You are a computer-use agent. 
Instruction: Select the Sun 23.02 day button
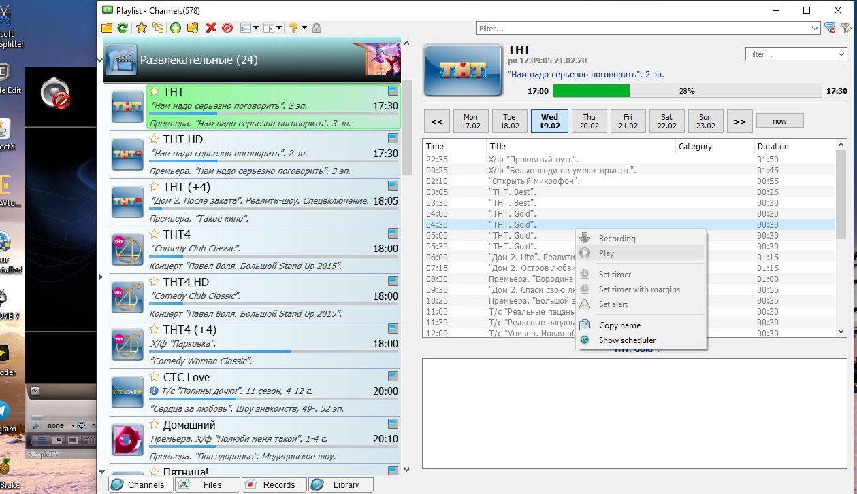click(705, 122)
